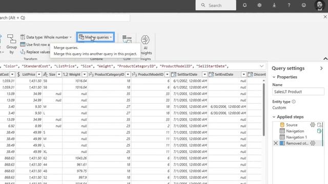Collapse the Query settings pane
The width and height of the screenshot is (328, 184).
(x=321, y=68)
